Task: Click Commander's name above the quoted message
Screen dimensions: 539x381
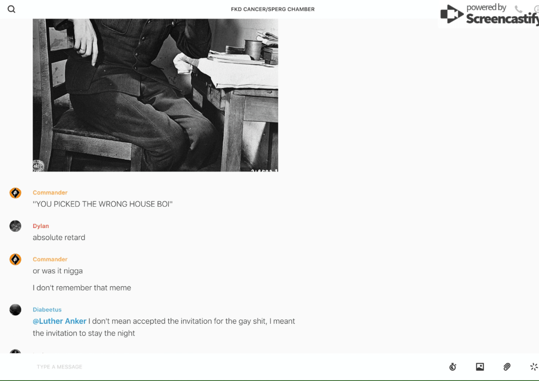Action: click(50, 193)
